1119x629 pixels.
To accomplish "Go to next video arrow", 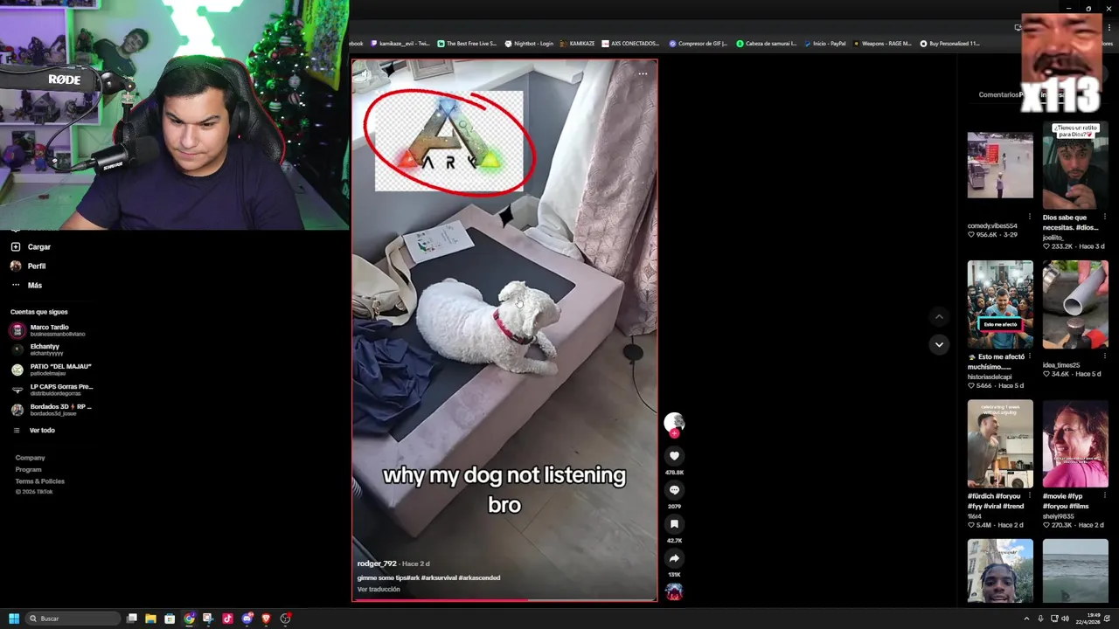I will pyautogui.click(x=939, y=344).
